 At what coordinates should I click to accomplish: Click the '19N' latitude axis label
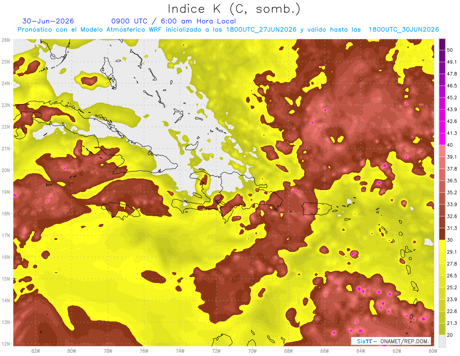coord(6,192)
